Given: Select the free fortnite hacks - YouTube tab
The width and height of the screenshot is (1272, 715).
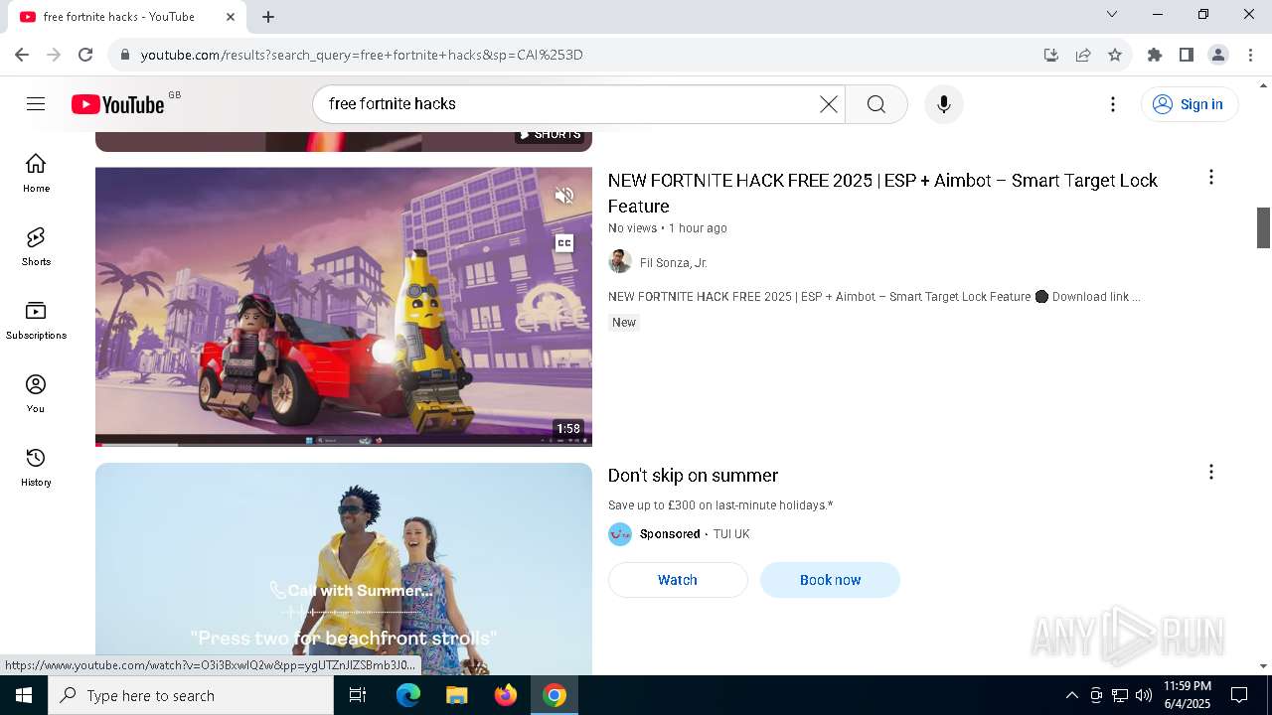Looking at the screenshot, I should click(x=127, y=17).
